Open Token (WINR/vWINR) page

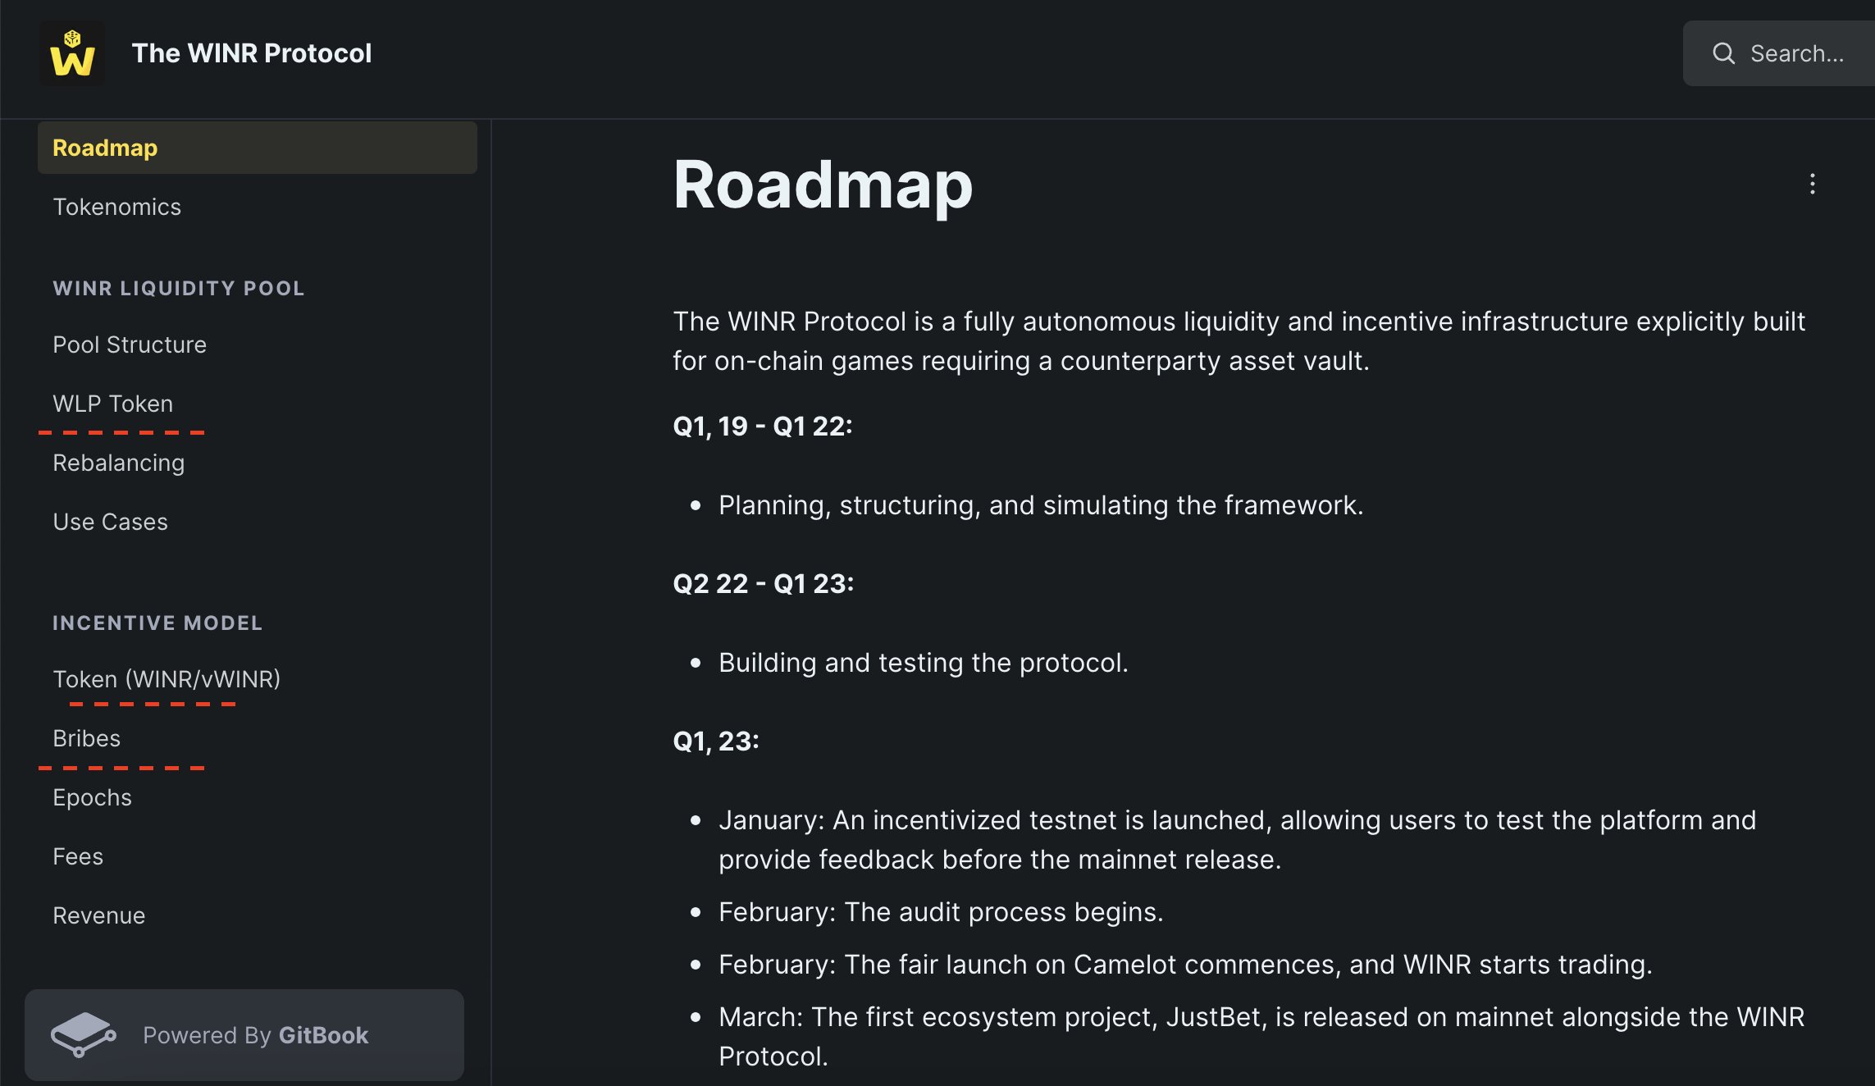tap(167, 679)
